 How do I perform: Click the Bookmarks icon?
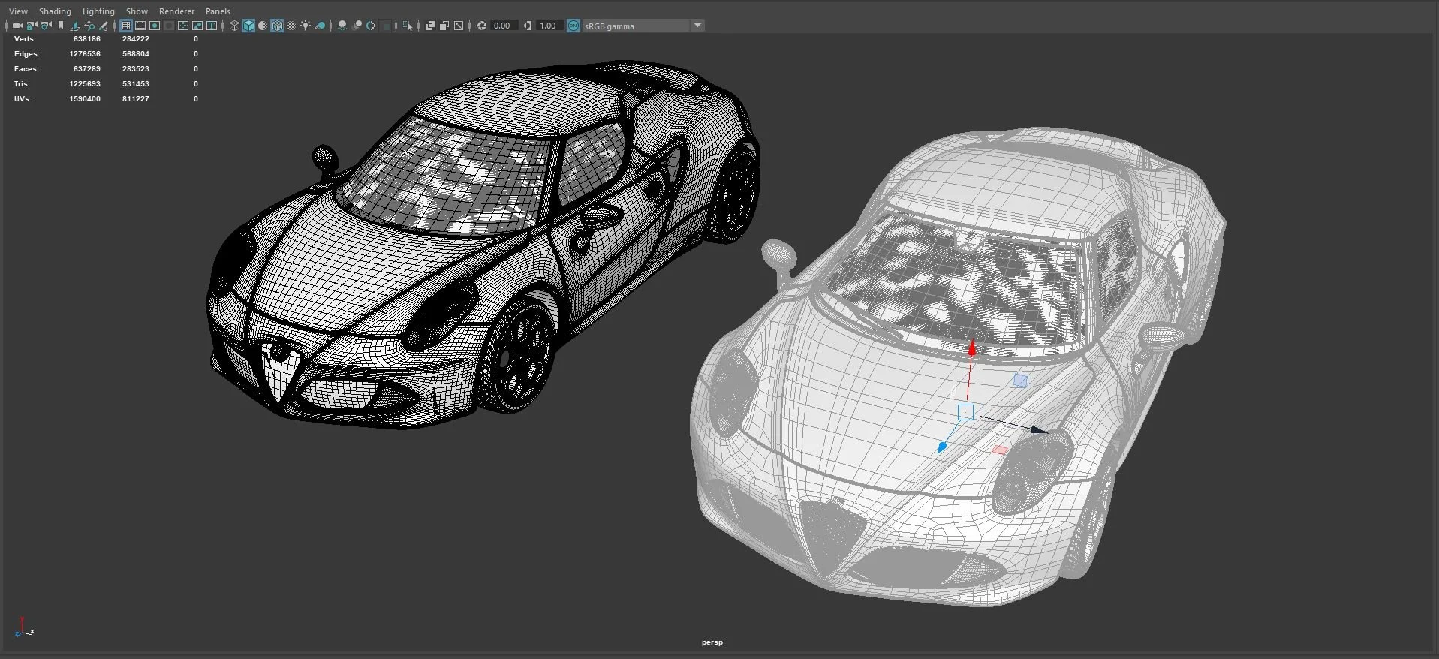[60, 26]
